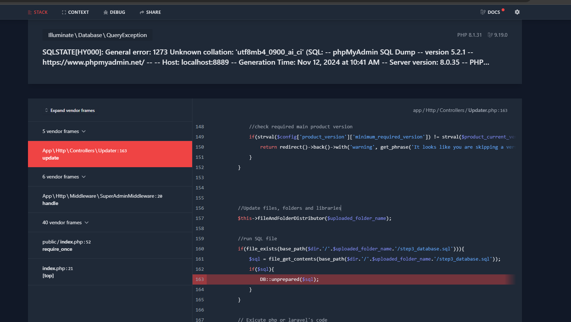Click the file_exists condition on line 160
571x322 pixels.
(351, 249)
